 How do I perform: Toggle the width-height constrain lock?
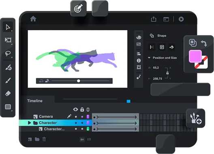point(167,73)
